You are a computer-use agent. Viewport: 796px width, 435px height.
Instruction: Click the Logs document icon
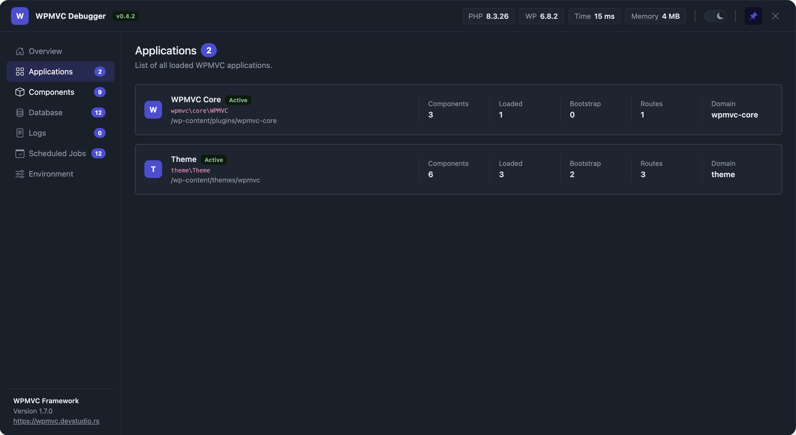click(20, 133)
